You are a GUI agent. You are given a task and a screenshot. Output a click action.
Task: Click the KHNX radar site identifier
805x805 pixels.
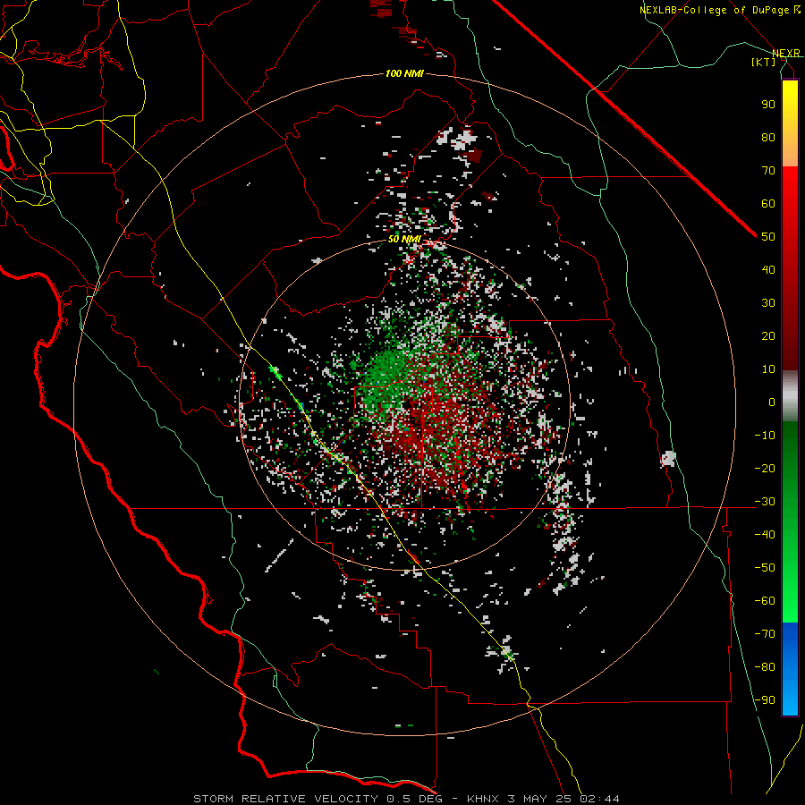pyautogui.click(x=483, y=799)
